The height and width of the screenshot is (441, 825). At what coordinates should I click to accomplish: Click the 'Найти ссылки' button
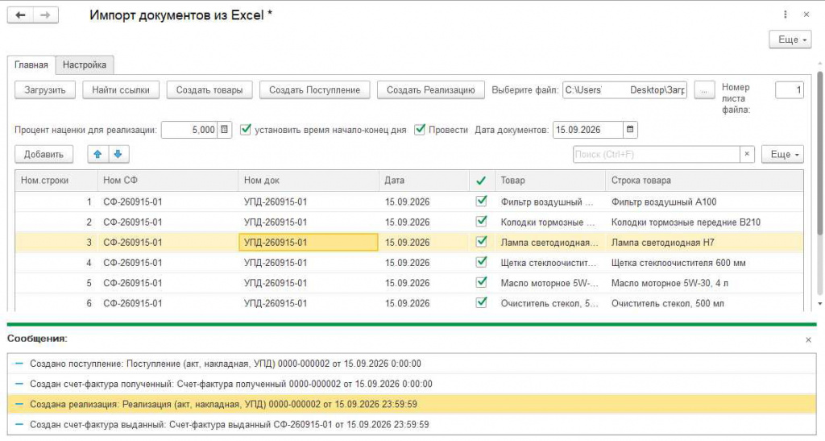[x=121, y=90]
